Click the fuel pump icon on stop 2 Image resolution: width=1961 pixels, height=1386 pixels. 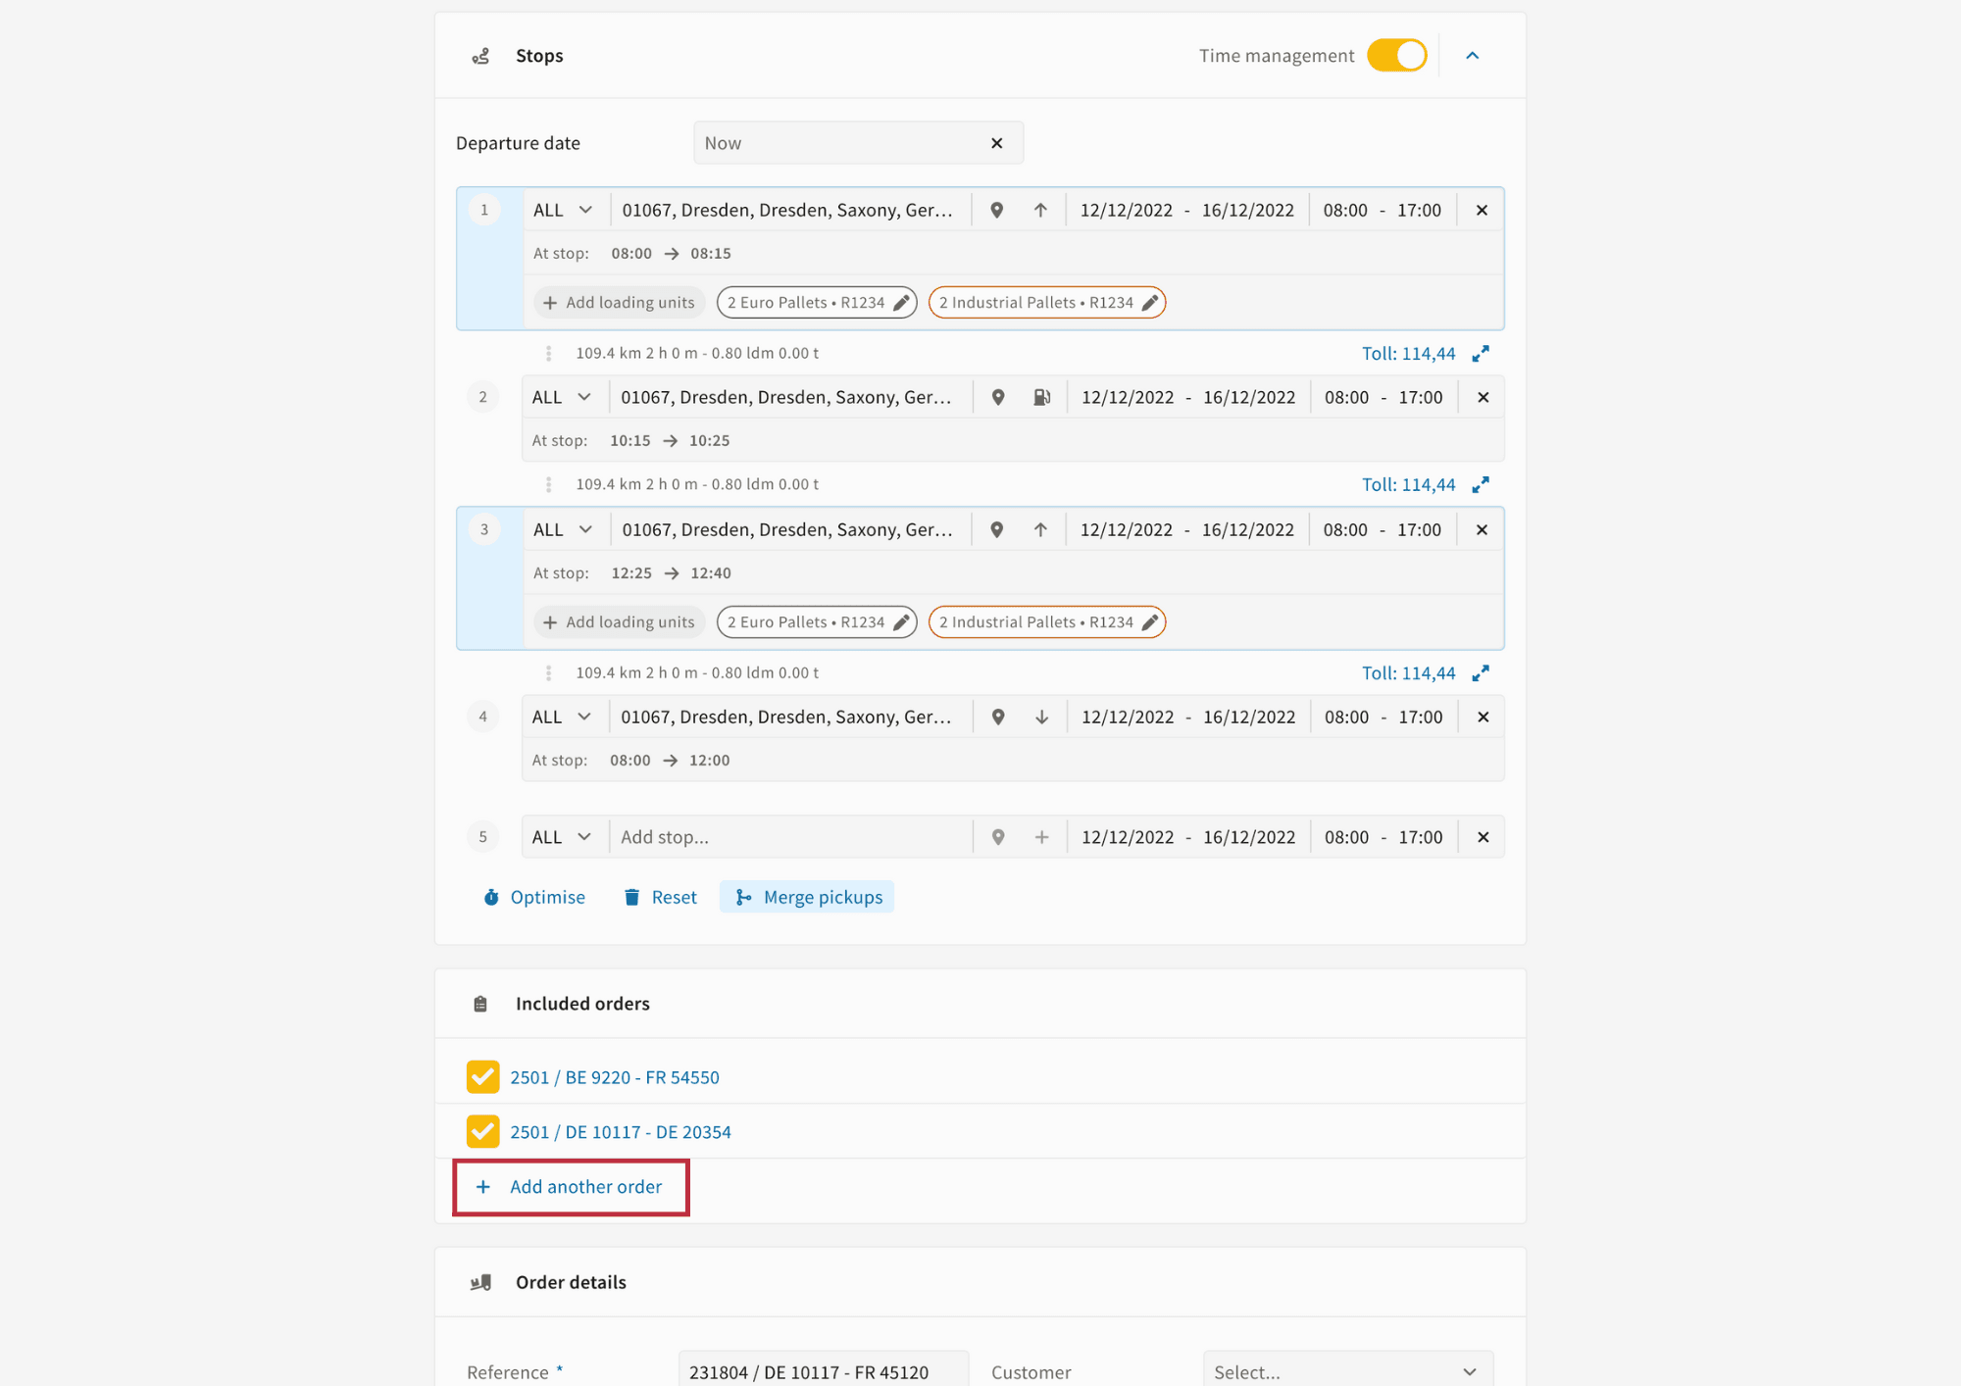(x=1041, y=397)
